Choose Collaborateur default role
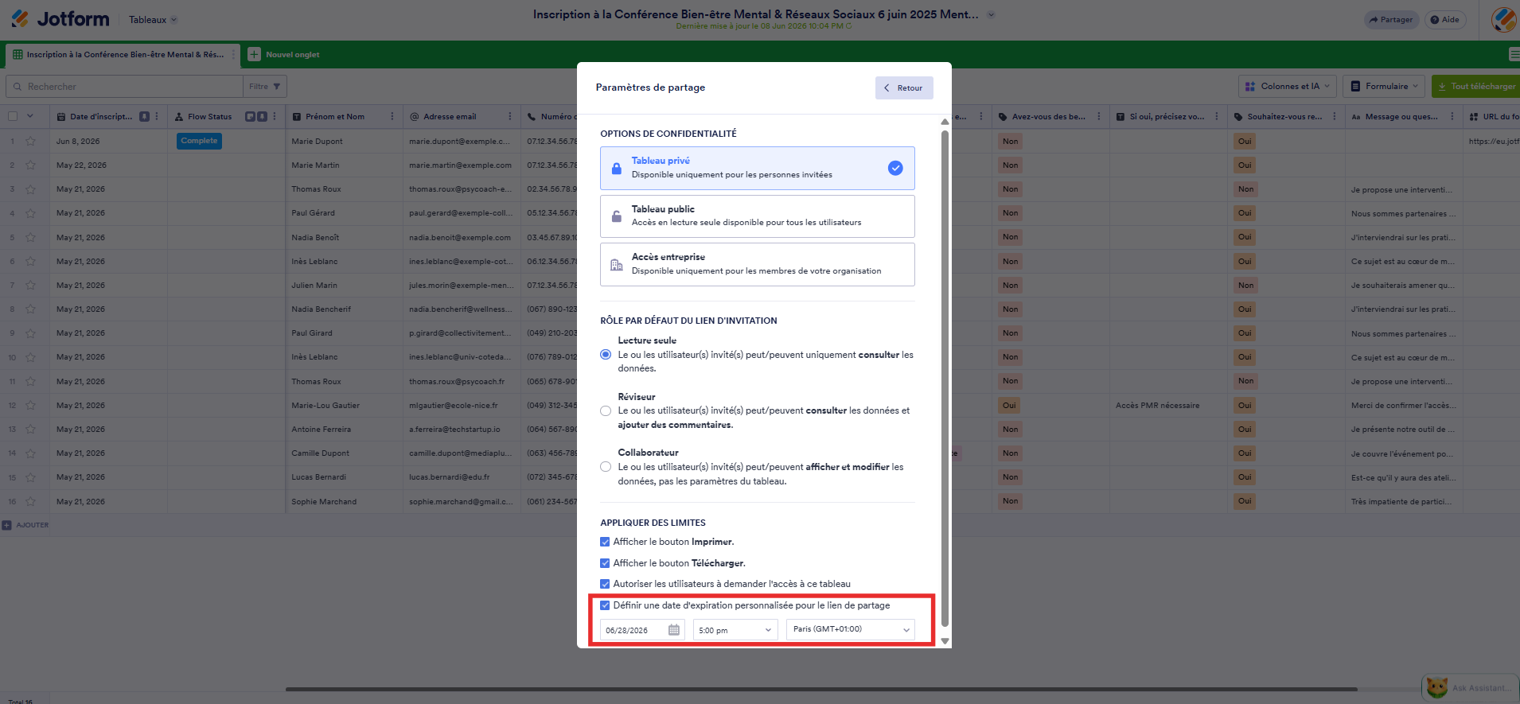Screen dimensions: 1520x704 coord(606,467)
